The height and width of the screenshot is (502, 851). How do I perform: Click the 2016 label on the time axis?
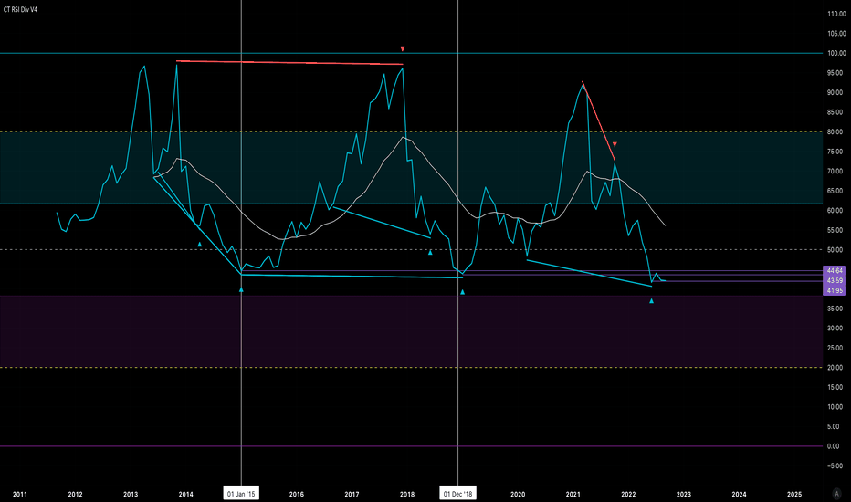[297, 494]
